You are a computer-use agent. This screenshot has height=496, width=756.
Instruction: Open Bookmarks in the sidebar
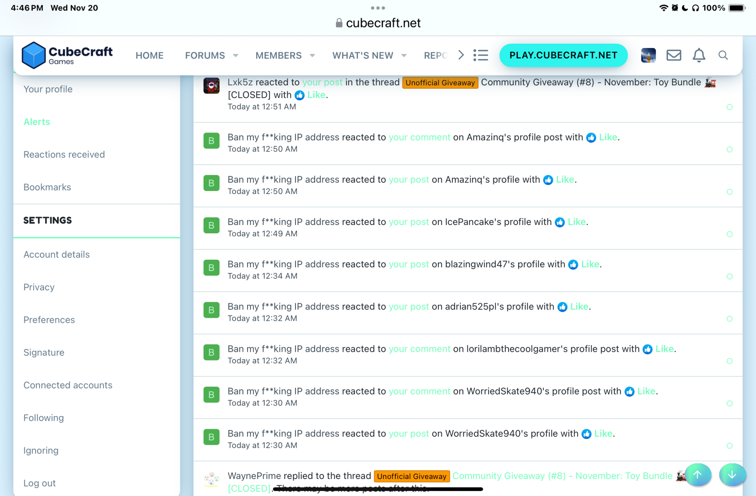47,187
